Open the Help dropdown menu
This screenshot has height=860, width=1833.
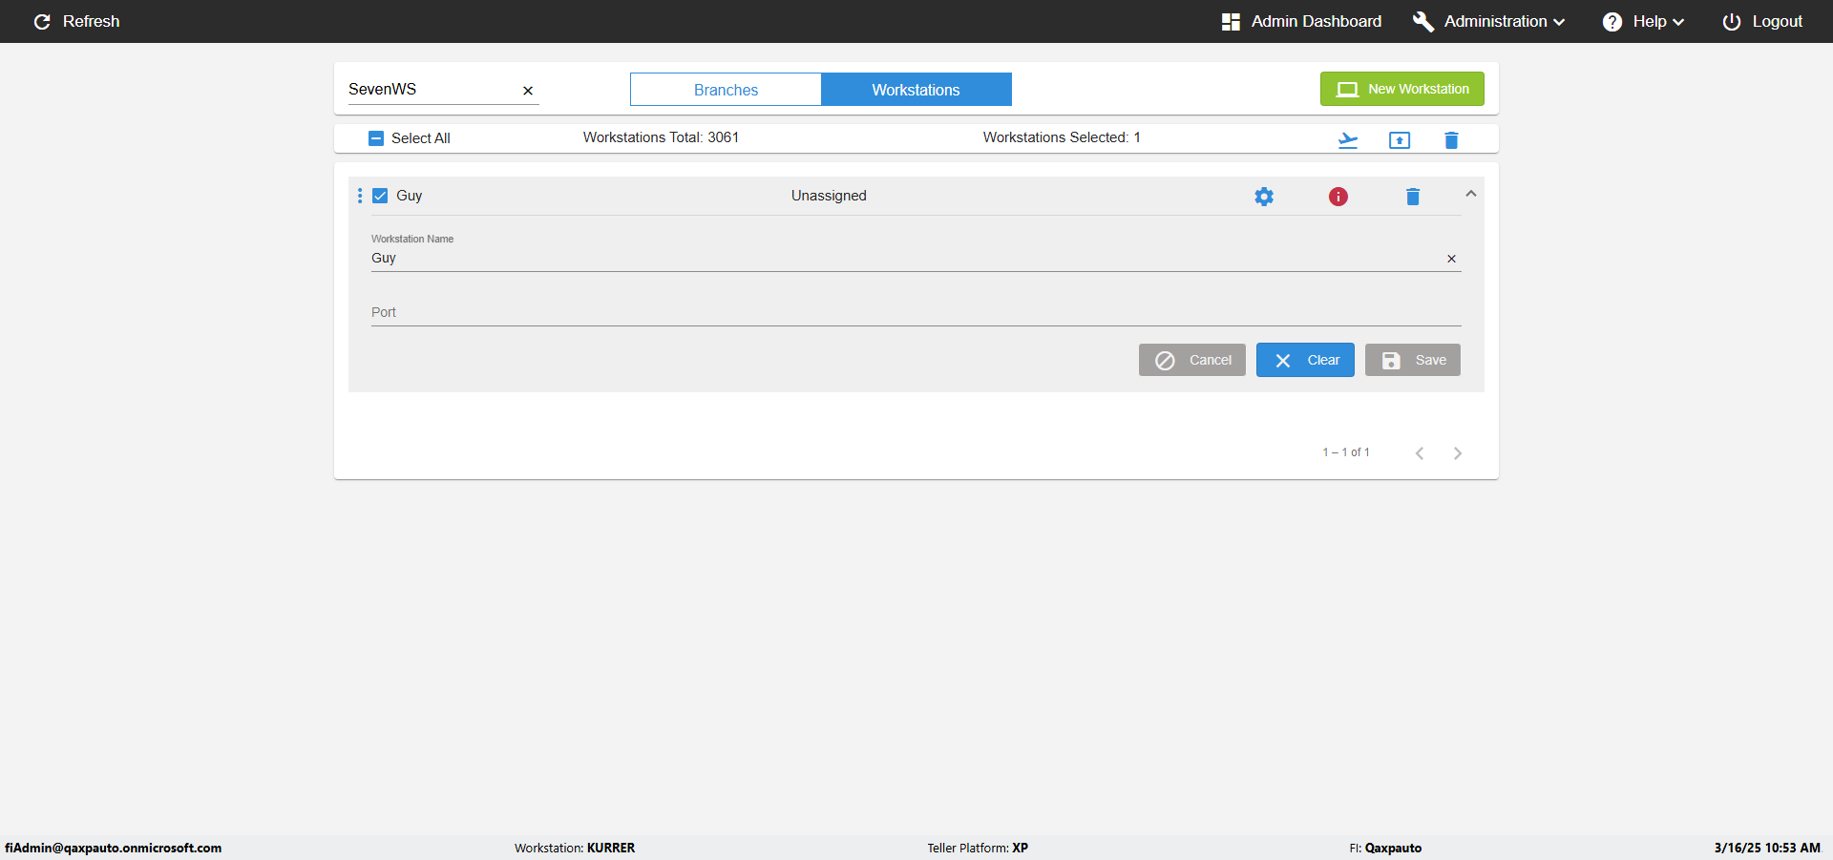coord(1643,21)
